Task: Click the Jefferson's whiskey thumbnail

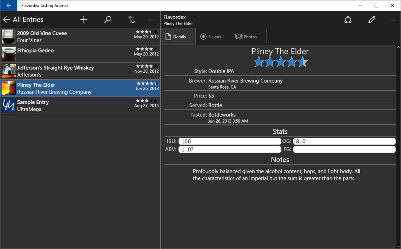Action: (x=9, y=71)
